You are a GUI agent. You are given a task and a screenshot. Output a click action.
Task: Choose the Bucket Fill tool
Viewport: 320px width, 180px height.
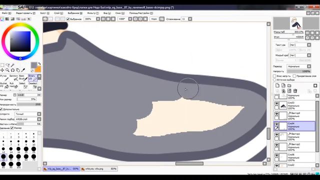coord(4,85)
